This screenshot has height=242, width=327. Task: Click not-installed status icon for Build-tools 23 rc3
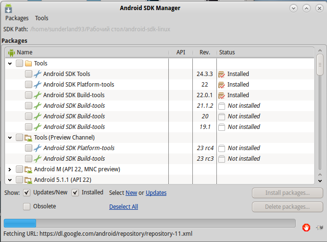point(222,159)
